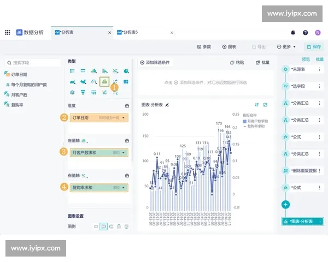Add a new step with plus button
The width and height of the screenshot is (328, 262).
tap(285, 205)
